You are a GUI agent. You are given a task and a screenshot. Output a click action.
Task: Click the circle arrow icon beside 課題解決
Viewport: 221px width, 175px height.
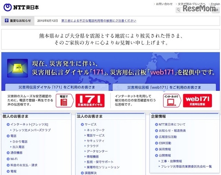(x=82, y=173)
